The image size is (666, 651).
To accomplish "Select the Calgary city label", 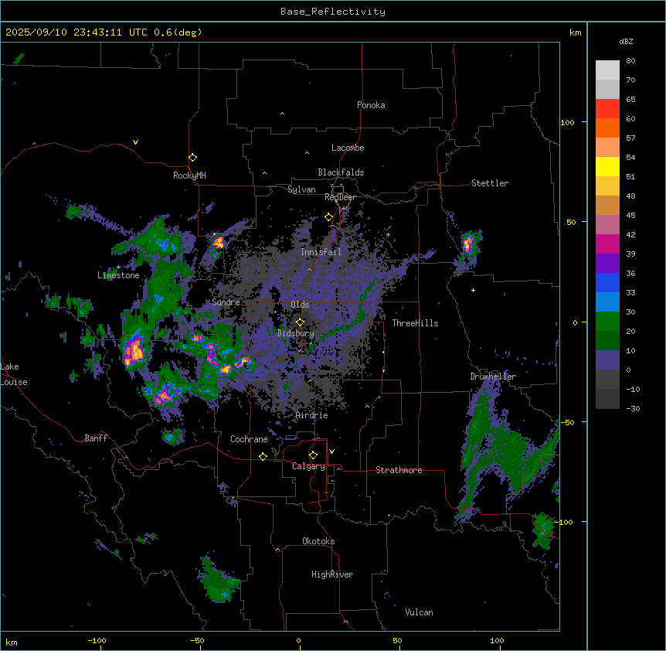I will point(308,466).
